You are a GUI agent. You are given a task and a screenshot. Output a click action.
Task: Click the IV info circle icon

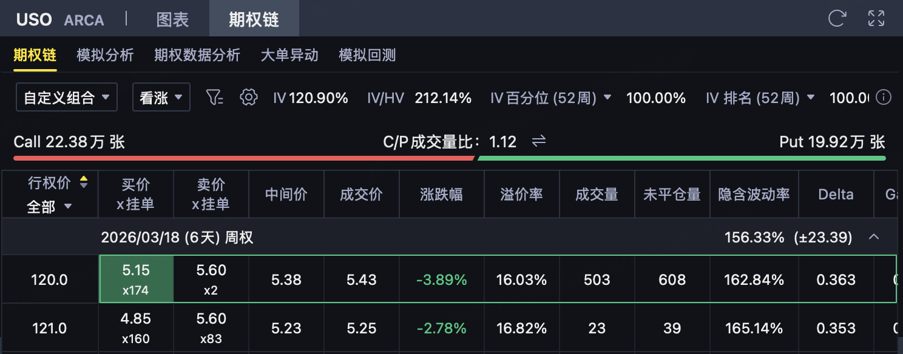[x=884, y=97]
